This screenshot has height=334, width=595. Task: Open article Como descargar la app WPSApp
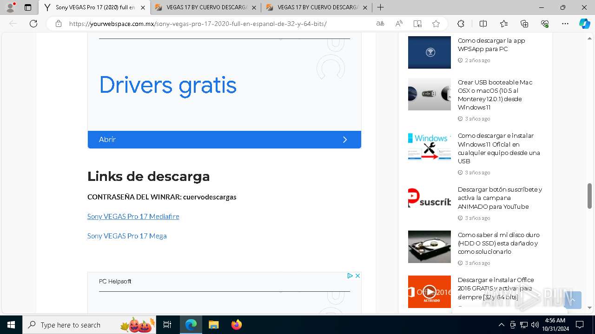tap(491, 45)
